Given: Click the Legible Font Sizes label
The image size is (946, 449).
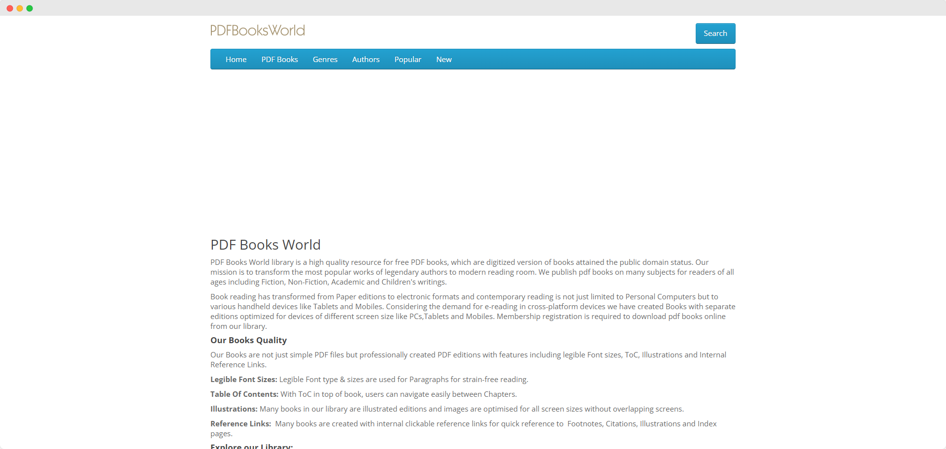Looking at the screenshot, I should 244,380.
